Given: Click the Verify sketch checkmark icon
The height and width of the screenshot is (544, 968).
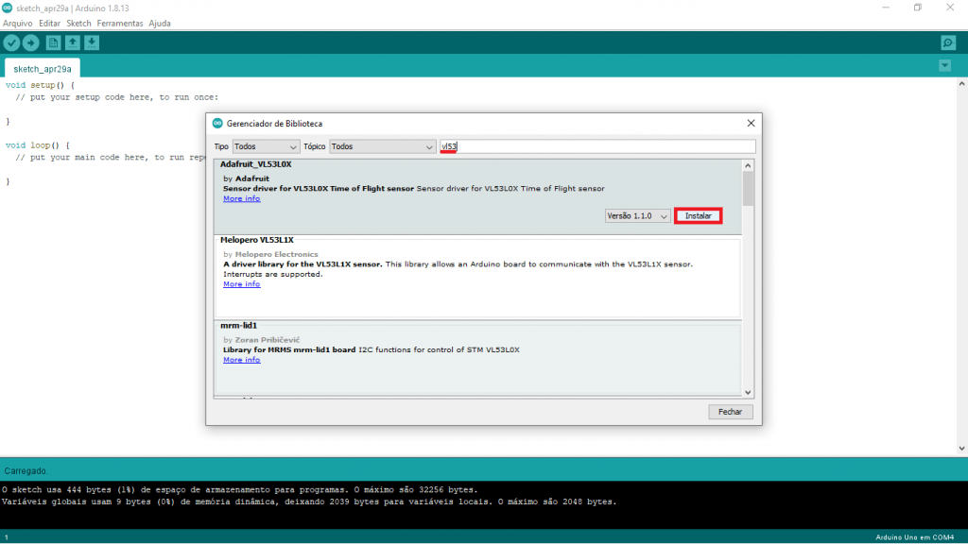Looking at the screenshot, I should pos(11,42).
